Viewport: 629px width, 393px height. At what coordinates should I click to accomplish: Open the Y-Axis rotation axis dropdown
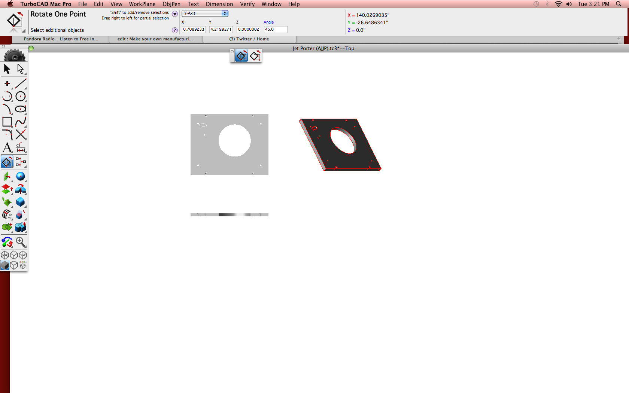tap(205, 13)
